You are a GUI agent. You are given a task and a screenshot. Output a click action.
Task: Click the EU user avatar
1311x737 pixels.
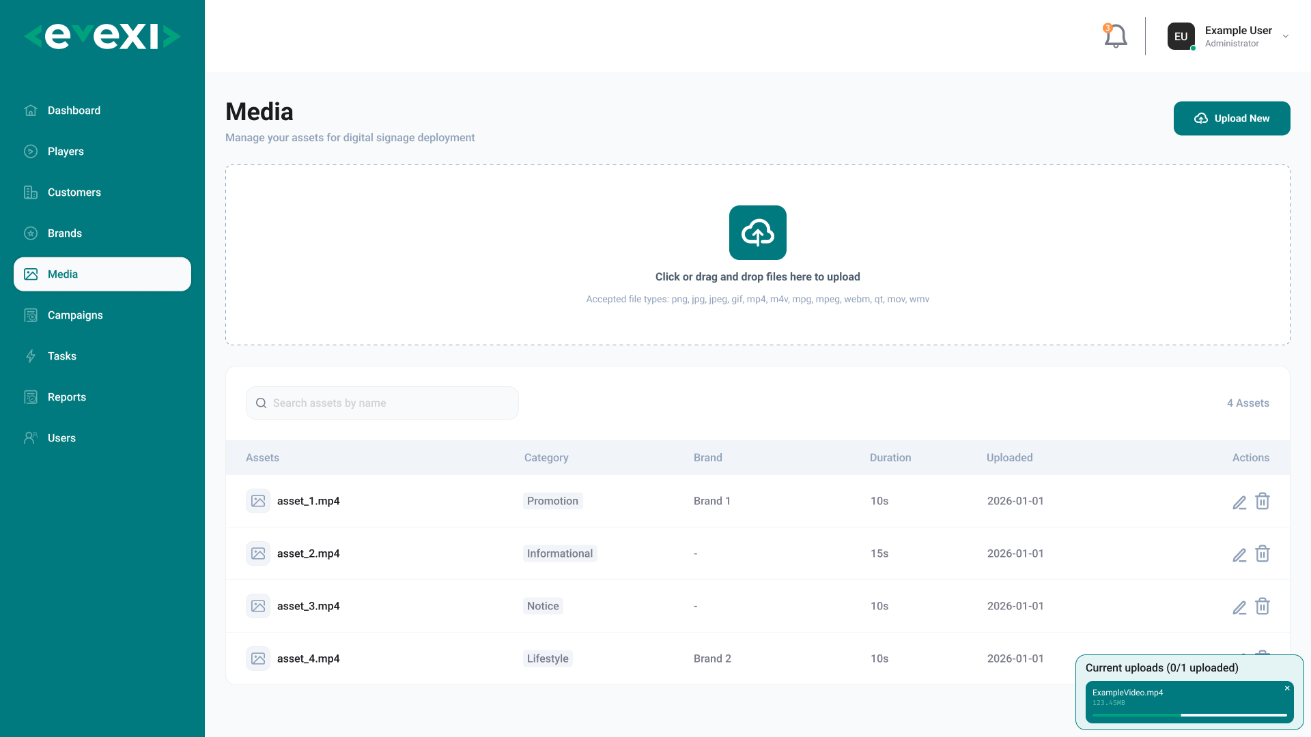[1181, 36]
